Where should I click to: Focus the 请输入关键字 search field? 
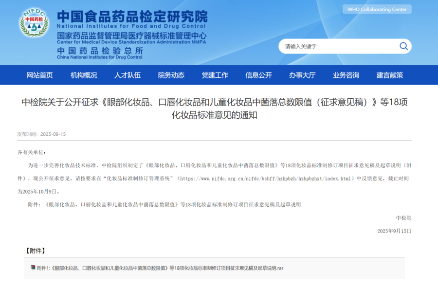coord(338,46)
